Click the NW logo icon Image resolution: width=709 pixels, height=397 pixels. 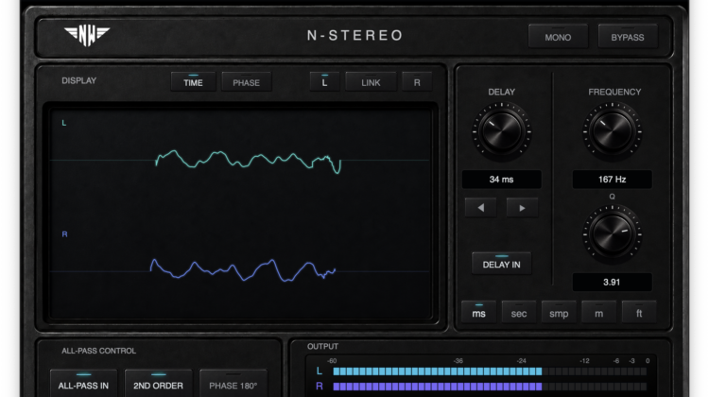point(87,35)
